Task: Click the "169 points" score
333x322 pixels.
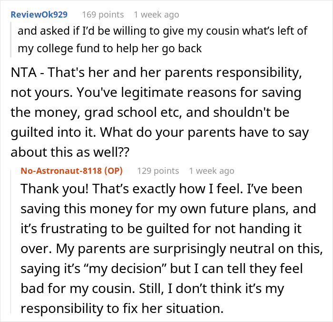Action: (x=103, y=15)
